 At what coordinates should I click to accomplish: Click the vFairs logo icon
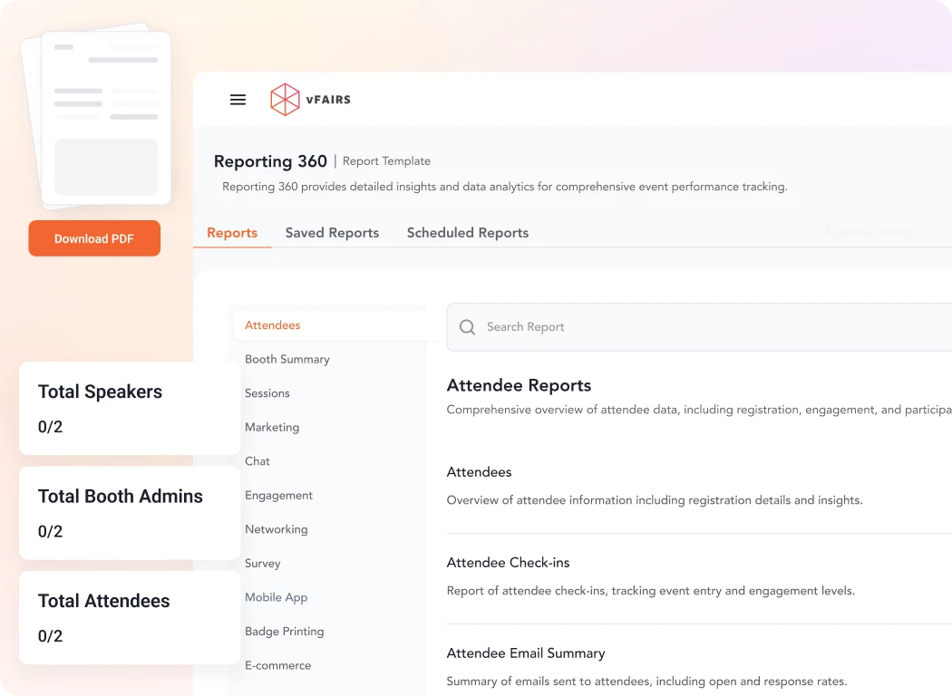285,100
